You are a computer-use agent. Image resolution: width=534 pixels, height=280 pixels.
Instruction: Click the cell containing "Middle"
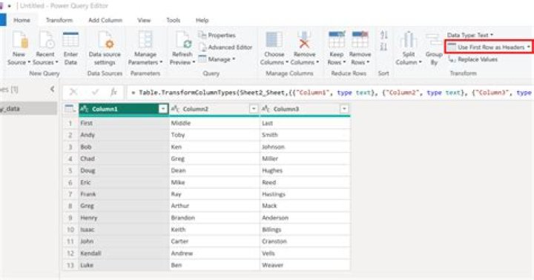tap(214, 123)
